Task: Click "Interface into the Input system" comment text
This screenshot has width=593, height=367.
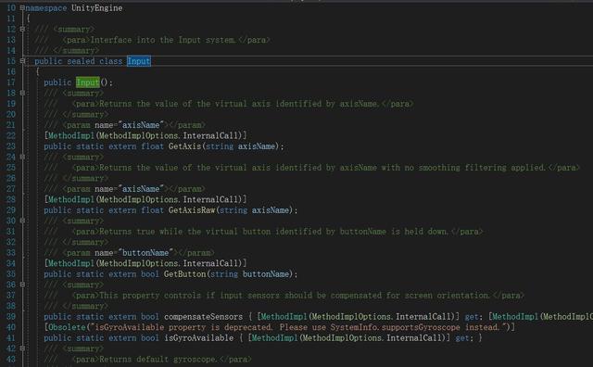Action: coord(163,40)
